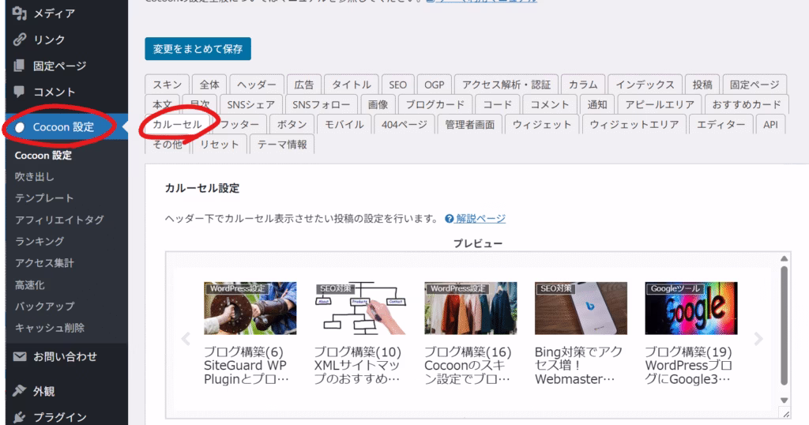
Task: Click the Comments bubble icon in sidebar
Action: coord(20,92)
